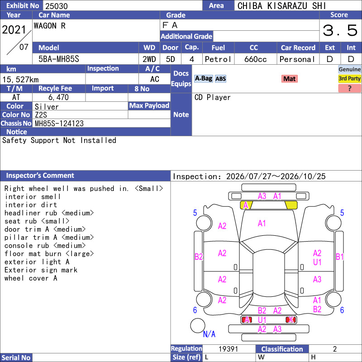The image size is (362, 362).
Task: Click the grade value F A
Action: (x=170, y=25)
